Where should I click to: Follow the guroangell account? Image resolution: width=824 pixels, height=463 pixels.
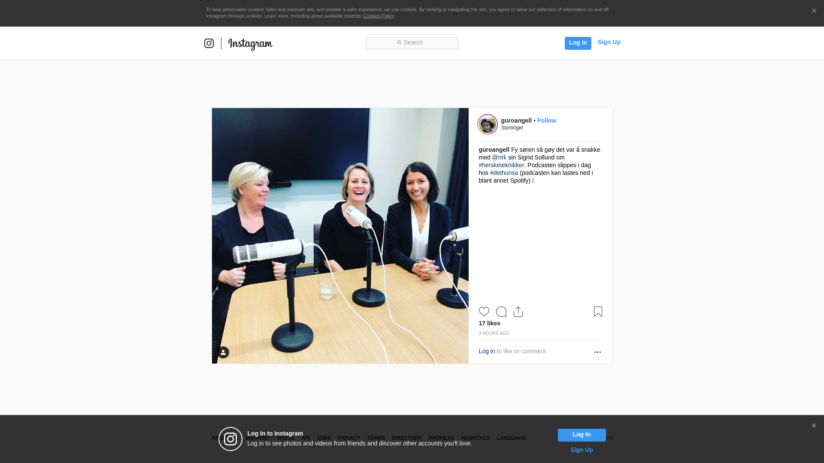tap(546, 120)
